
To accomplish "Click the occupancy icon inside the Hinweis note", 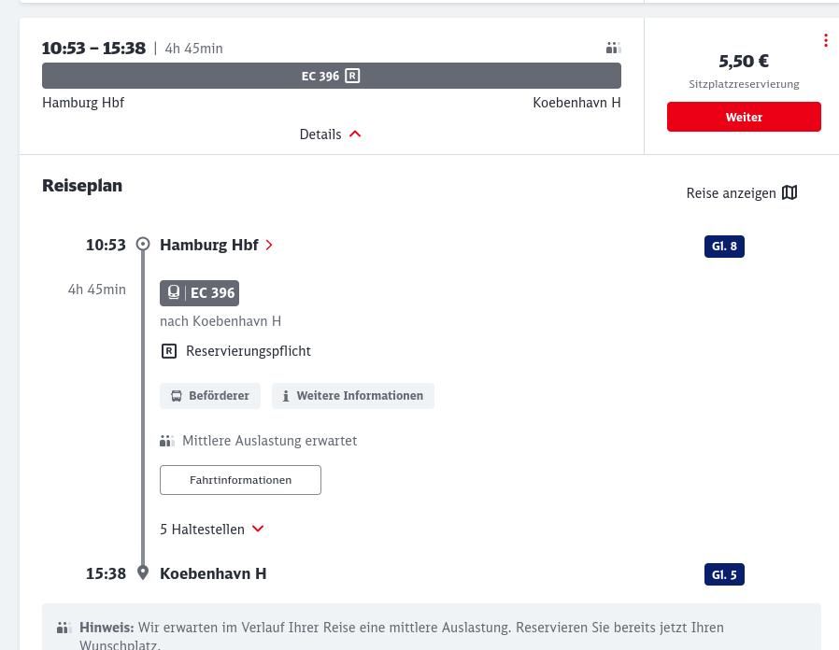I will pos(63,628).
